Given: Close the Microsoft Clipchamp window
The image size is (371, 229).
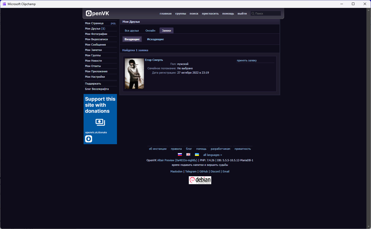Looking at the screenshot, I should click(365, 4).
